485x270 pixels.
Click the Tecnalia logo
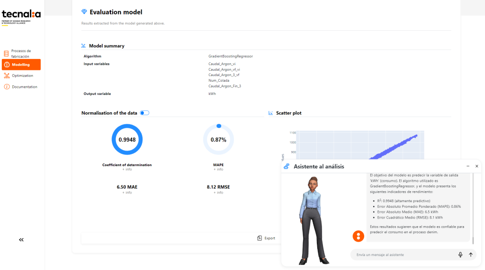pyautogui.click(x=21, y=17)
